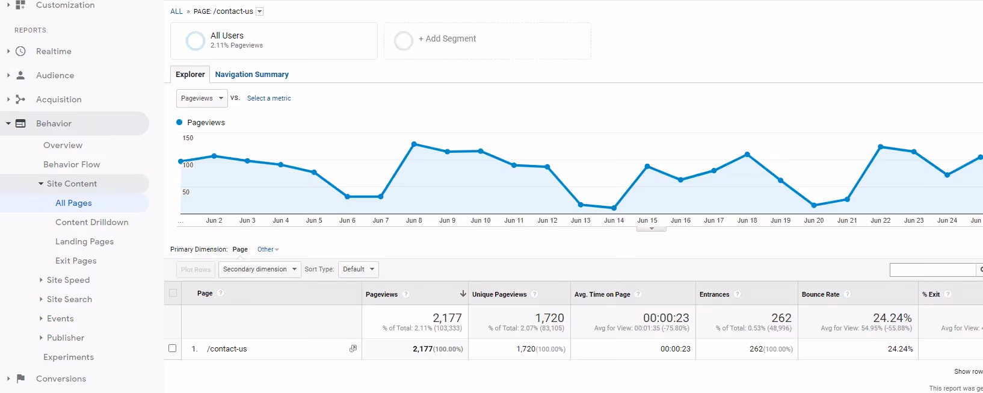The image size is (983, 393).
Task: Click help icon next to Unique Pageviews
Action: pos(534,294)
